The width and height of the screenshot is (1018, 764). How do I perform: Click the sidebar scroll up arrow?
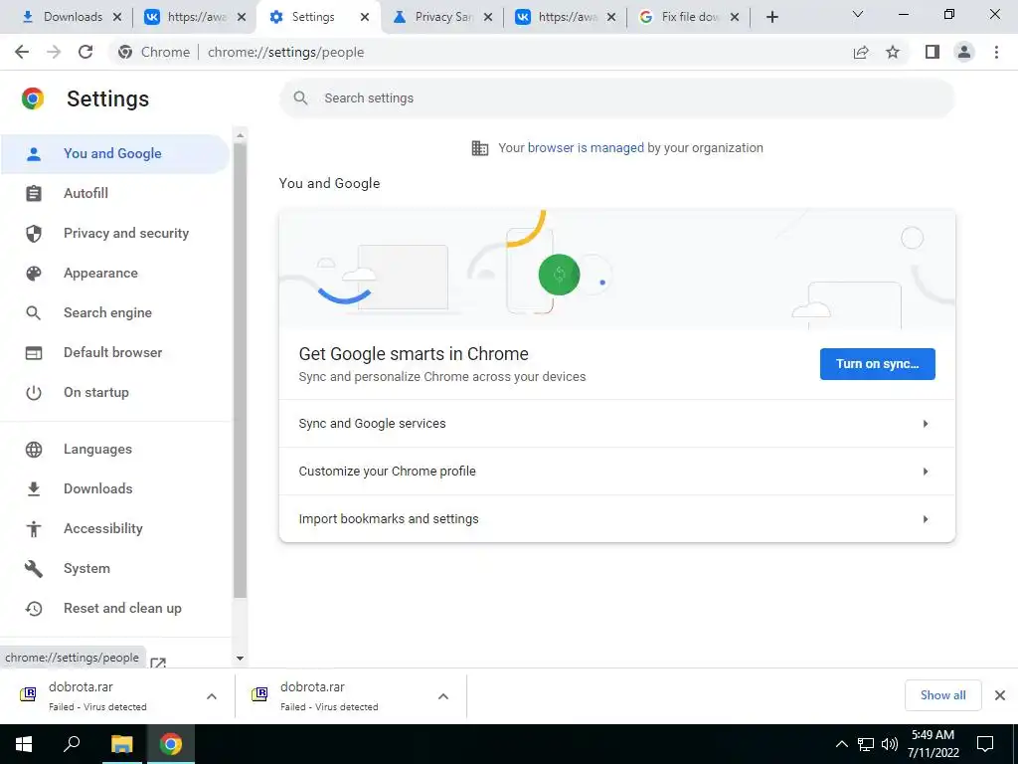(241, 135)
